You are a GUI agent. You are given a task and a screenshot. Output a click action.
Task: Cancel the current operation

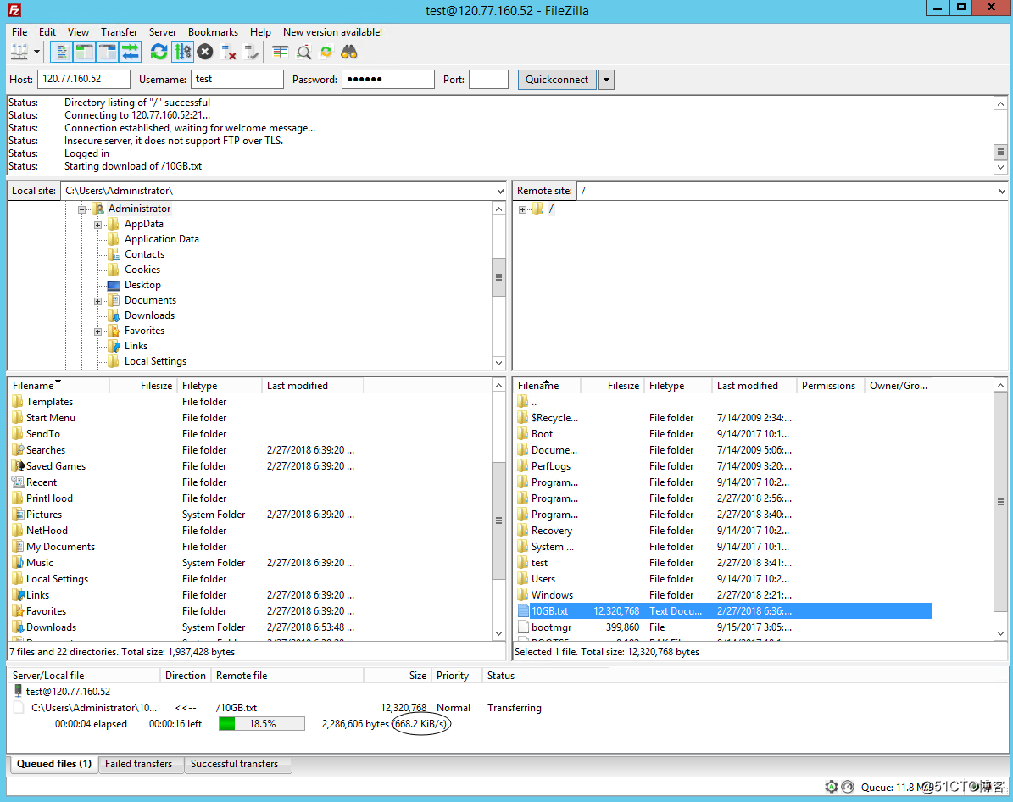[205, 52]
